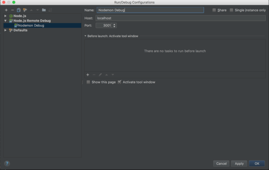Add a new run configuration
Viewport: 269px width, 170px height.
click(x=6, y=10)
